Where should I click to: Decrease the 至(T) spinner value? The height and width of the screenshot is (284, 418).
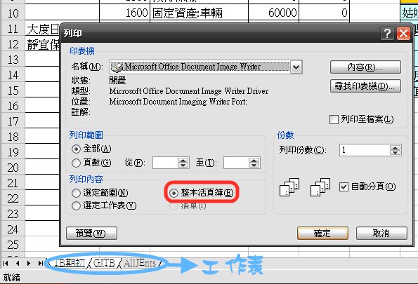[x=254, y=165]
